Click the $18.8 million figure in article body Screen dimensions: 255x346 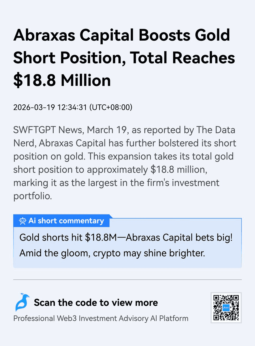pyautogui.click(x=178, y=170)
